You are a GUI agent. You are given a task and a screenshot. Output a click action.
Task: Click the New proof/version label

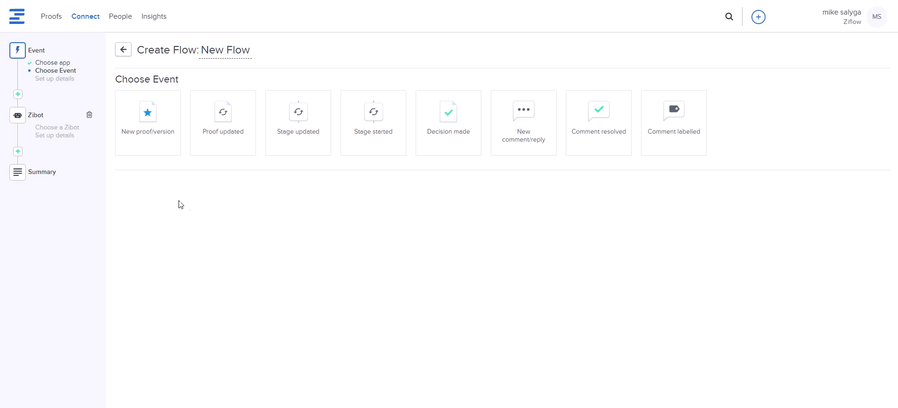pos(148,131)
